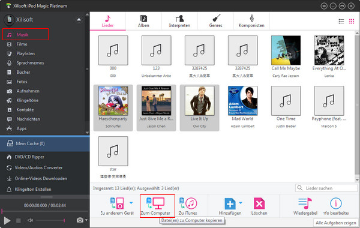Screen dimensions: 360x228
Task: Open the title bar menu button
Action: coord(324,6)
